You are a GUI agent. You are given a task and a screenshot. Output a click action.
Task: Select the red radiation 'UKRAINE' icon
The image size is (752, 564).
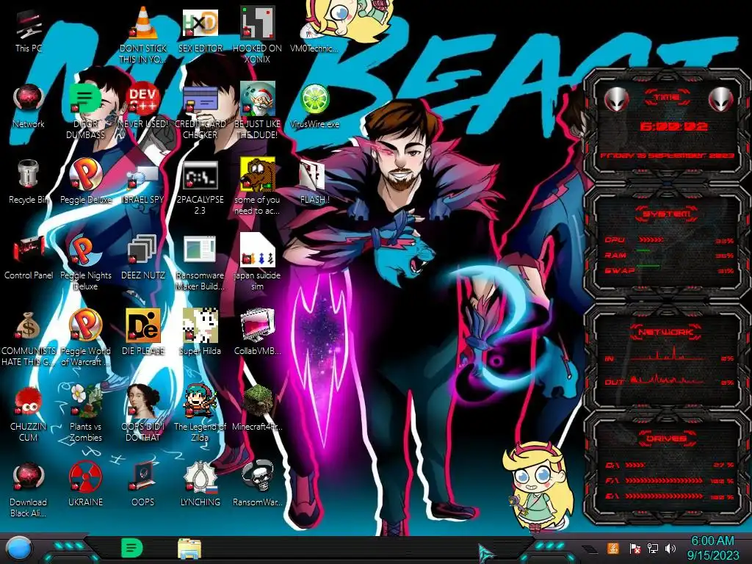pos(85,485)
